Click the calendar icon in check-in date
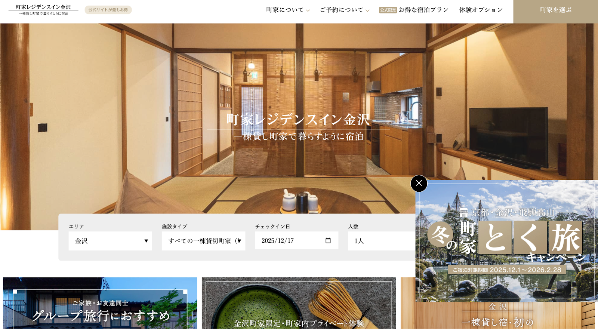598x329 pixels. click(328, 241)
